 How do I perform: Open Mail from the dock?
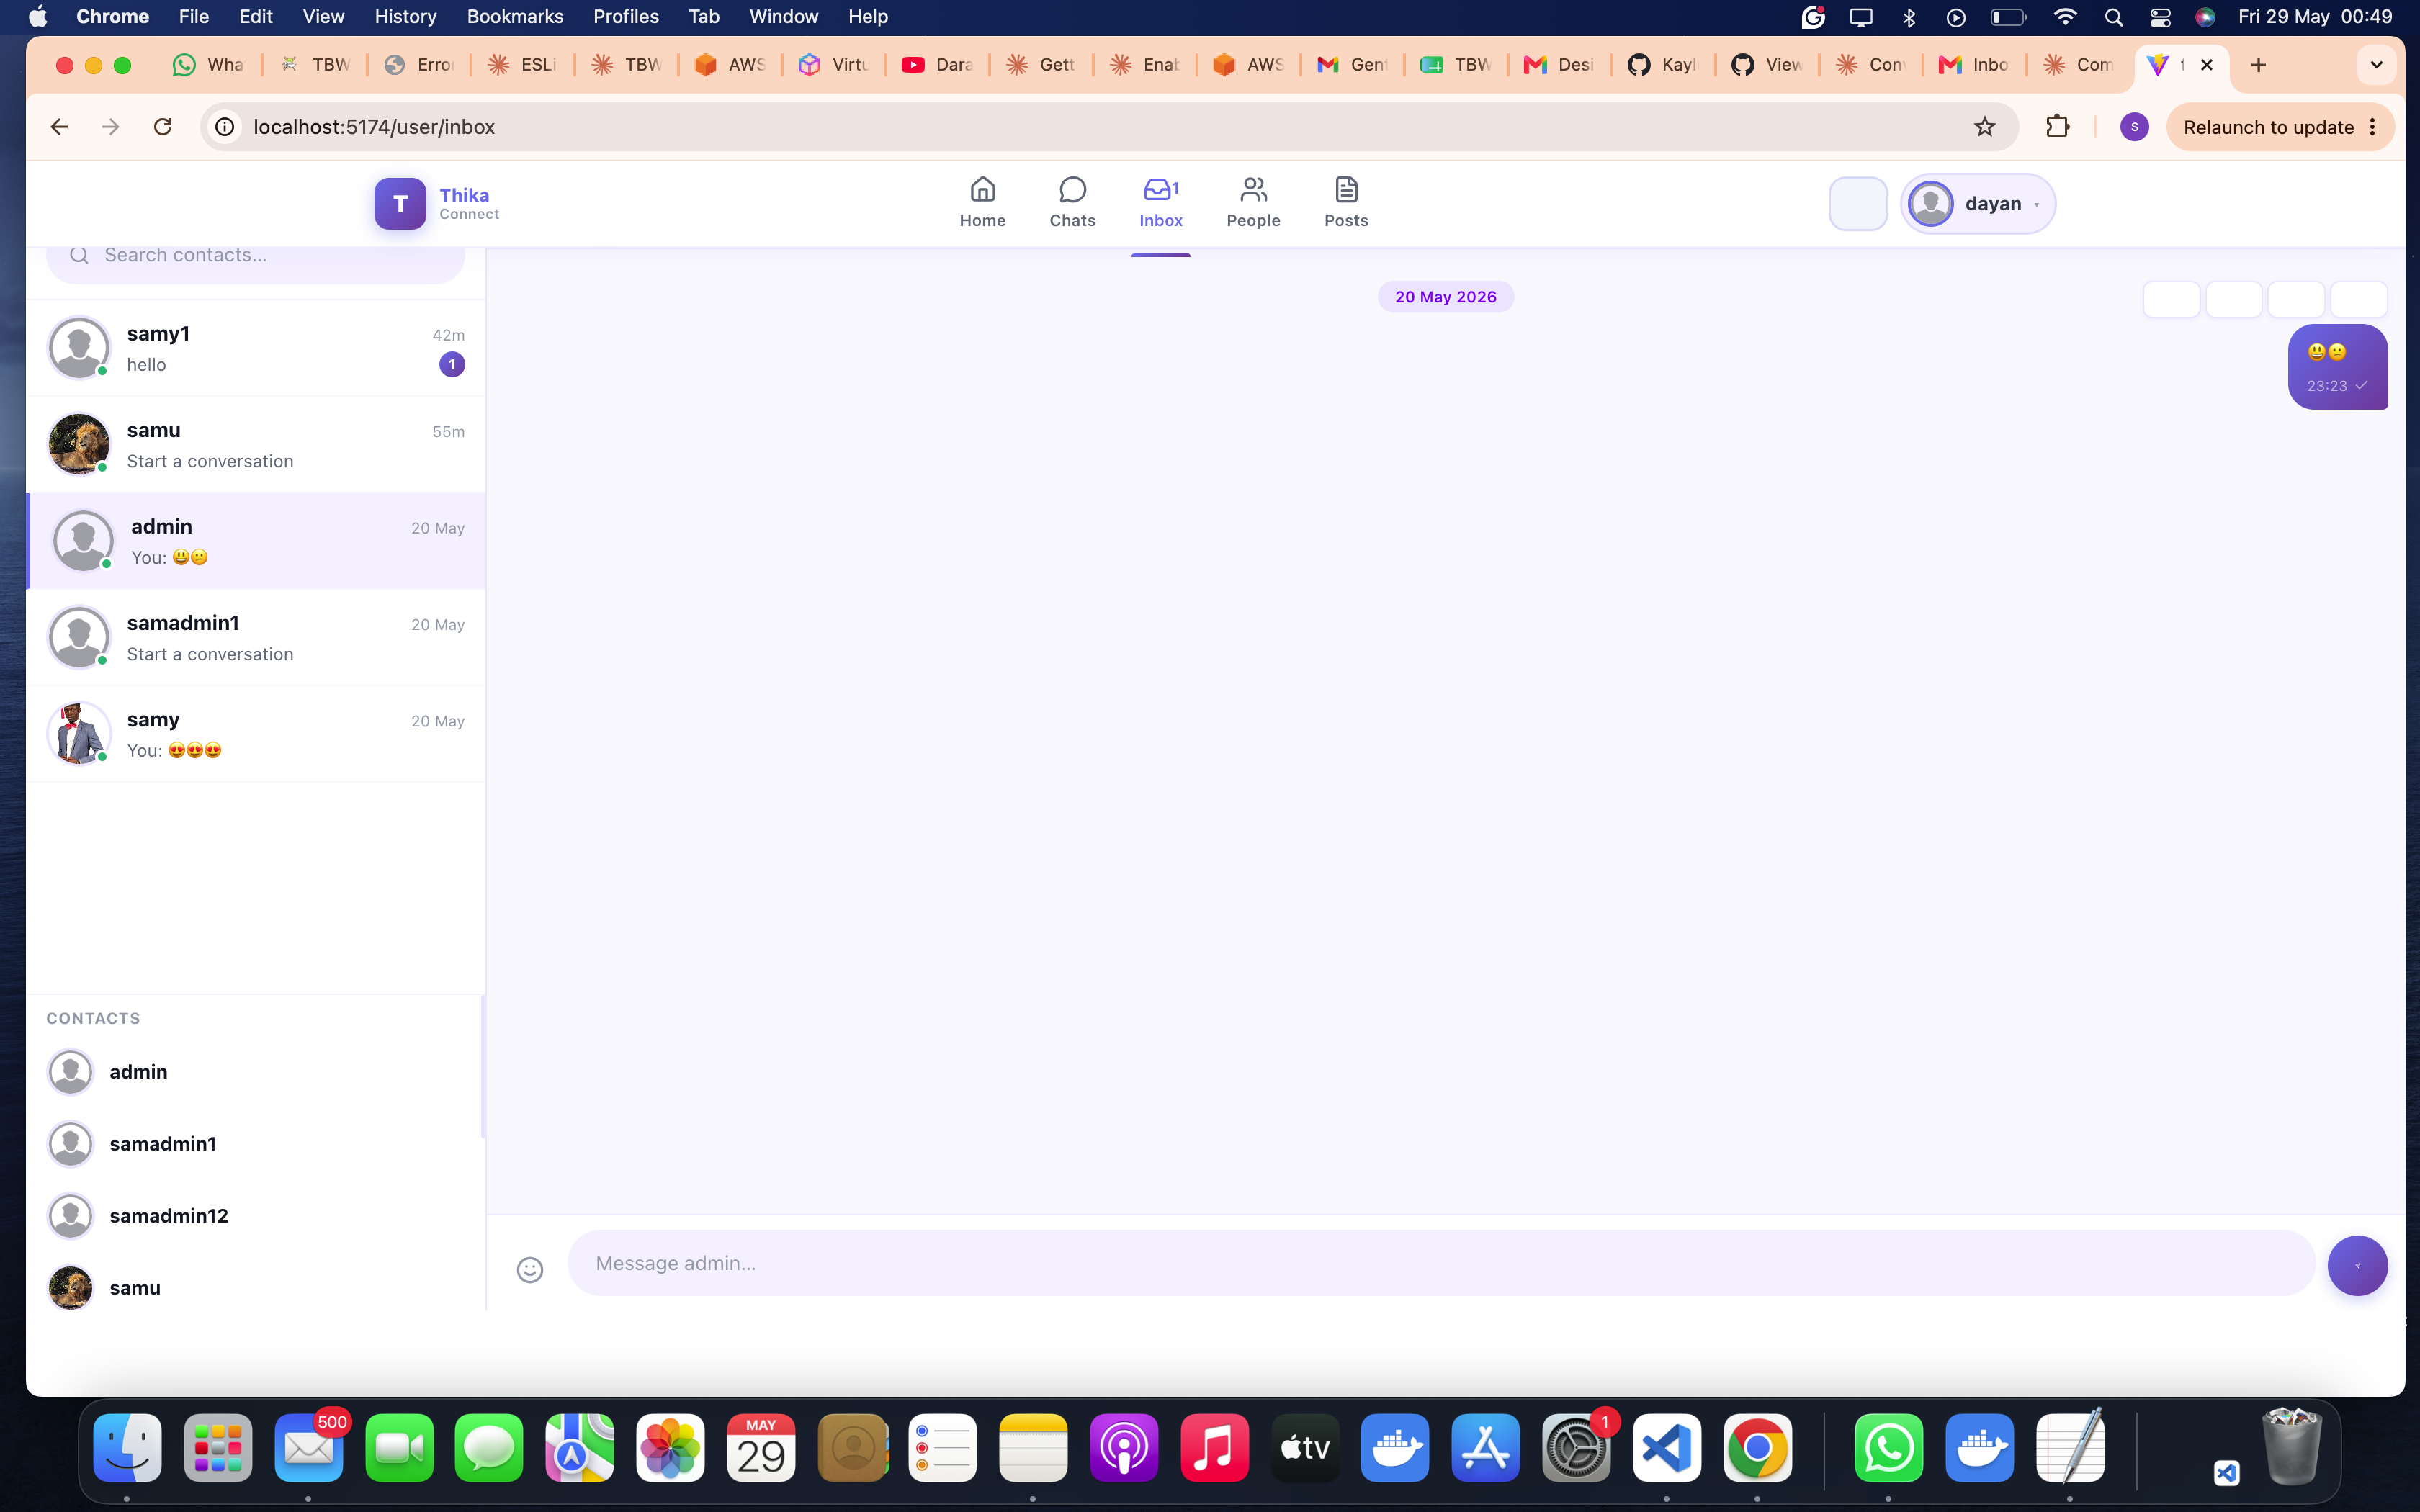click(309, 1448)
